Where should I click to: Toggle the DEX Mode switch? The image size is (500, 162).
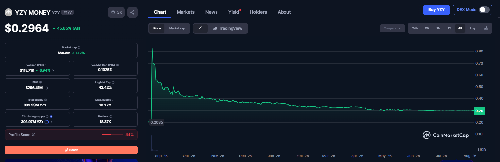point(484,10)
